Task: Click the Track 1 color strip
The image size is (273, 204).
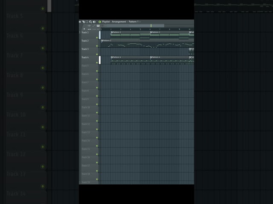Action: tap(100, 35)
